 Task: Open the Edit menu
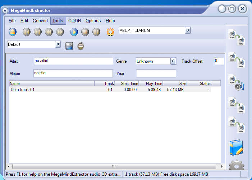coord(24,21)
